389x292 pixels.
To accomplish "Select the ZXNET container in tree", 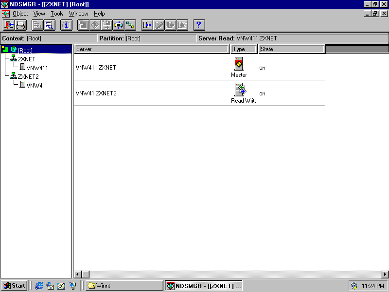I will (26, 59).
